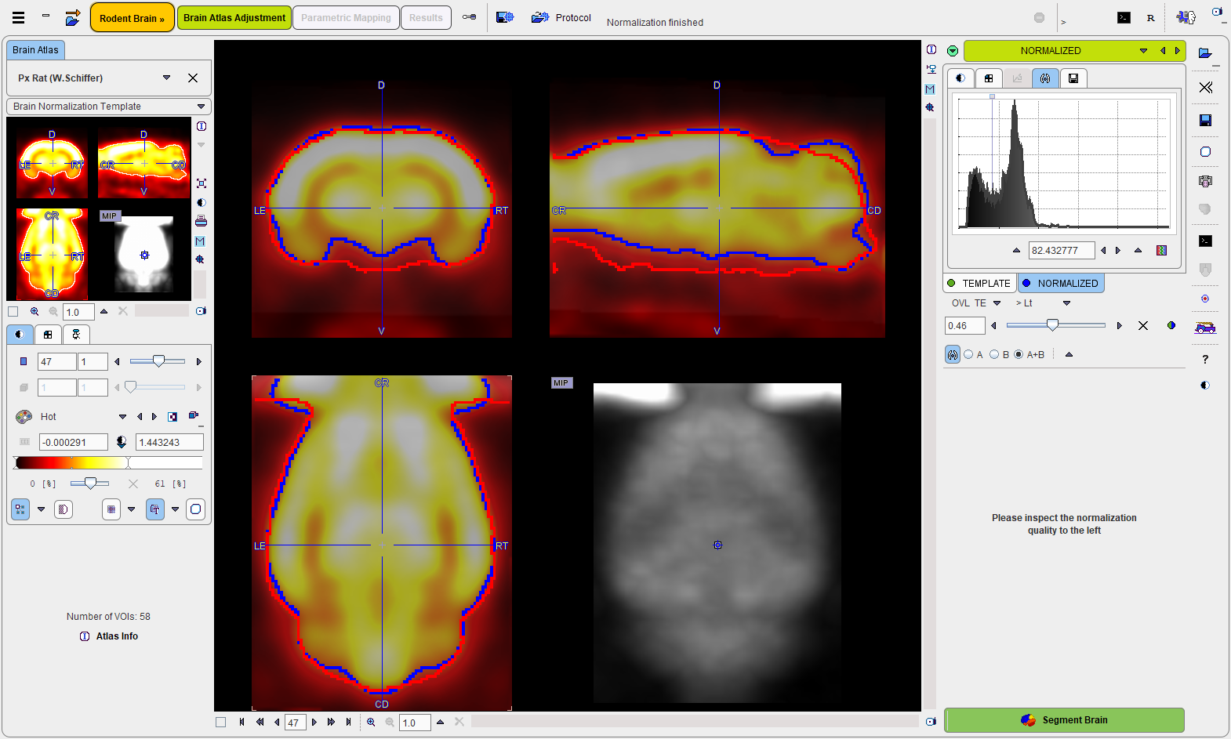The image size is (1231, 739).
Task: Open layout options arrow beside orthogonal button
Action: (x=42, y=509)
